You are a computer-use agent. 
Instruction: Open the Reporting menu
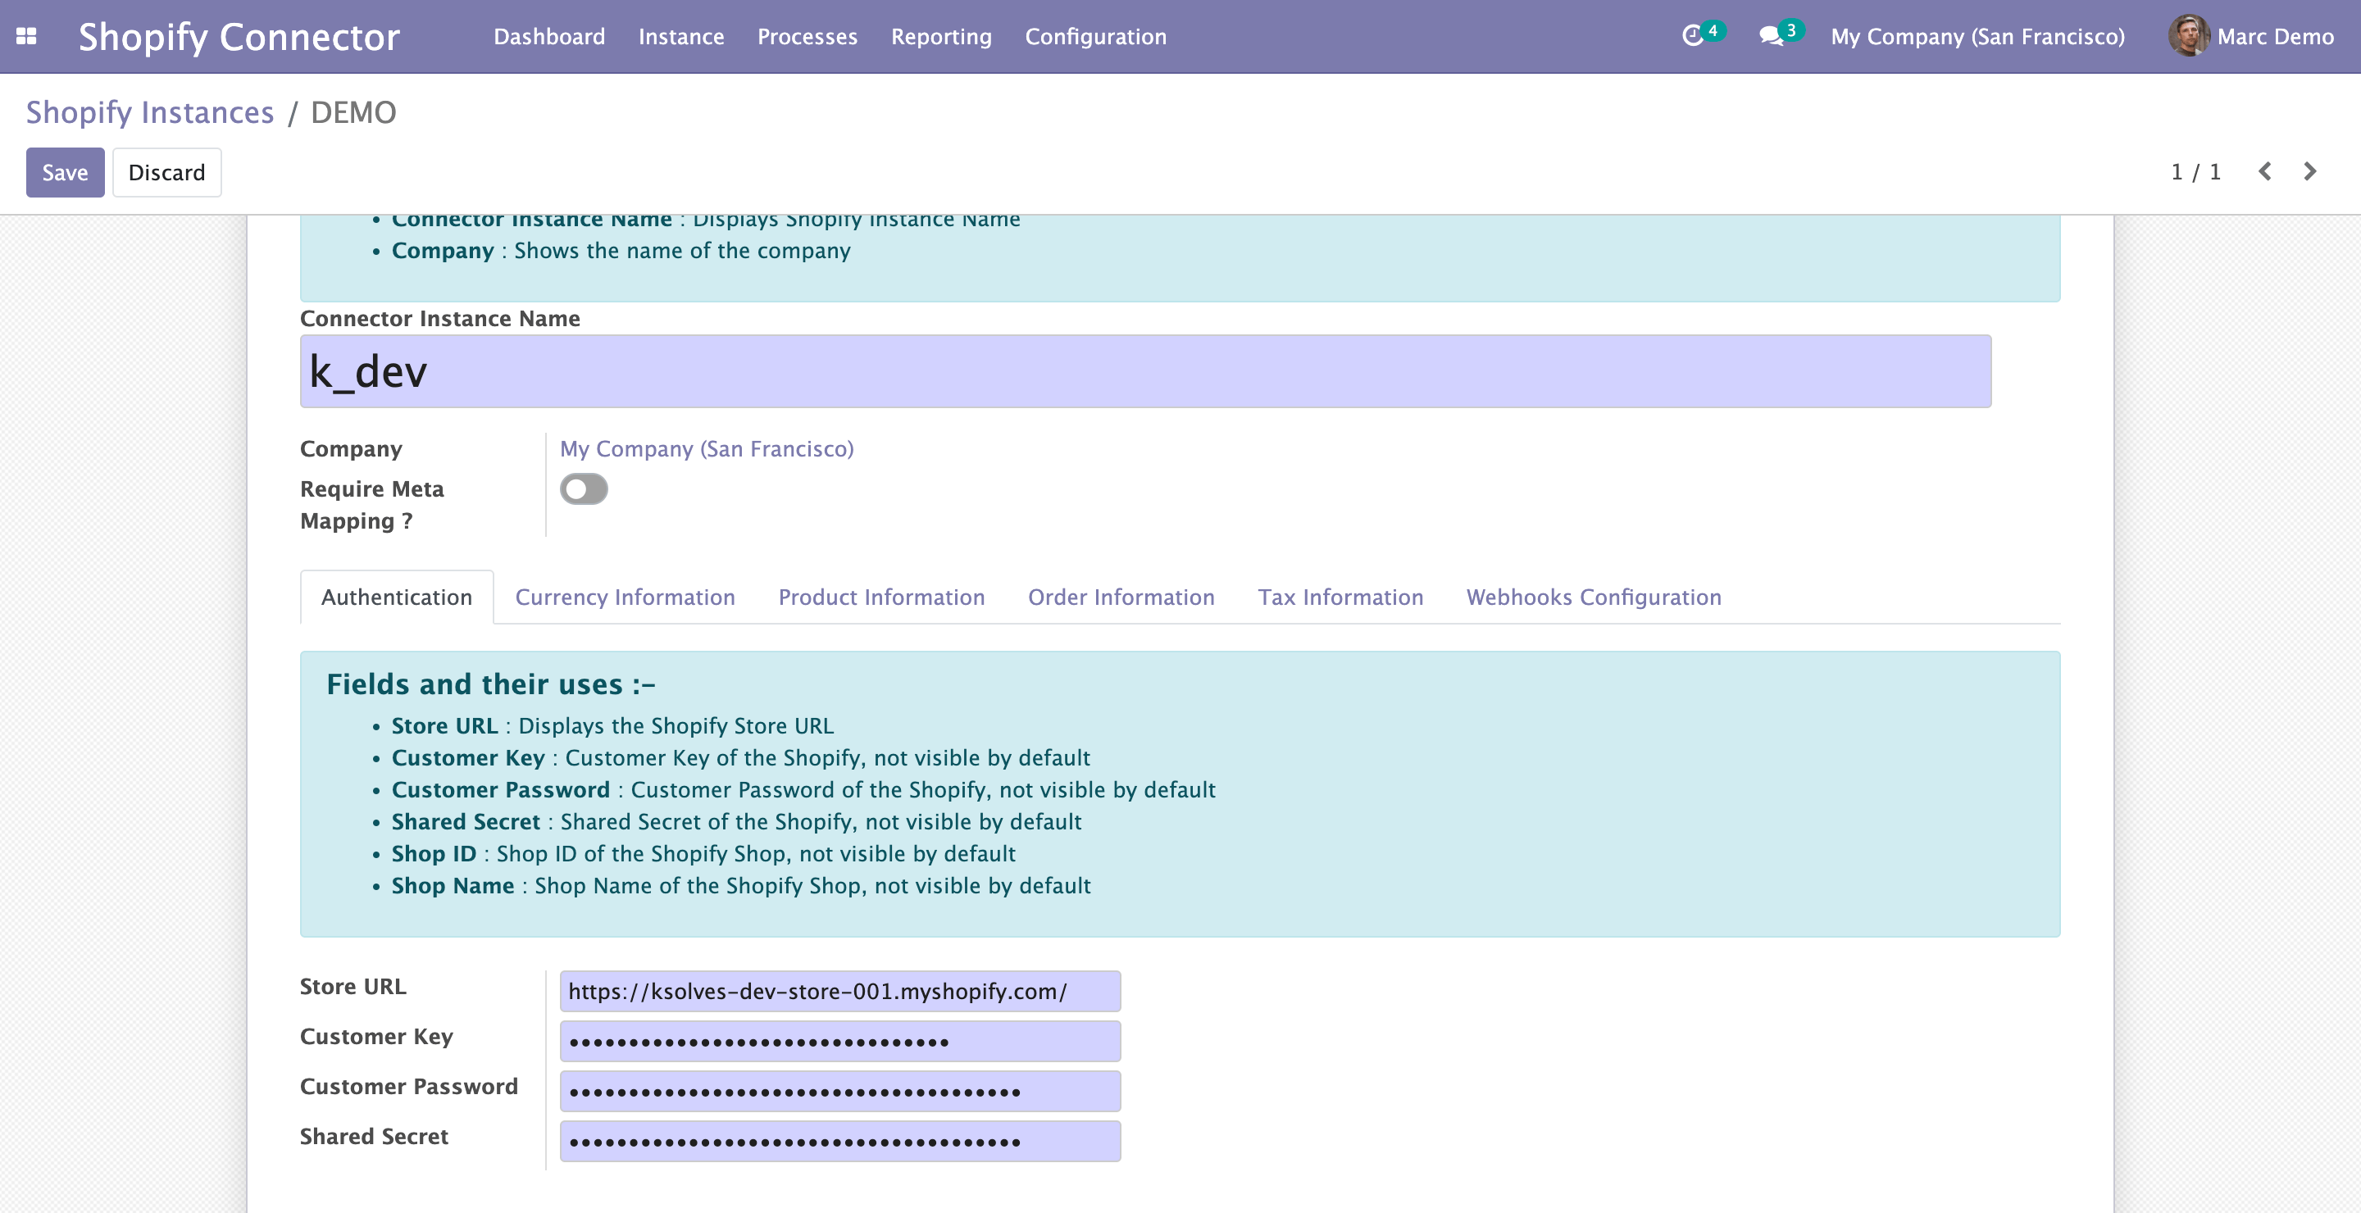(940, 37)
